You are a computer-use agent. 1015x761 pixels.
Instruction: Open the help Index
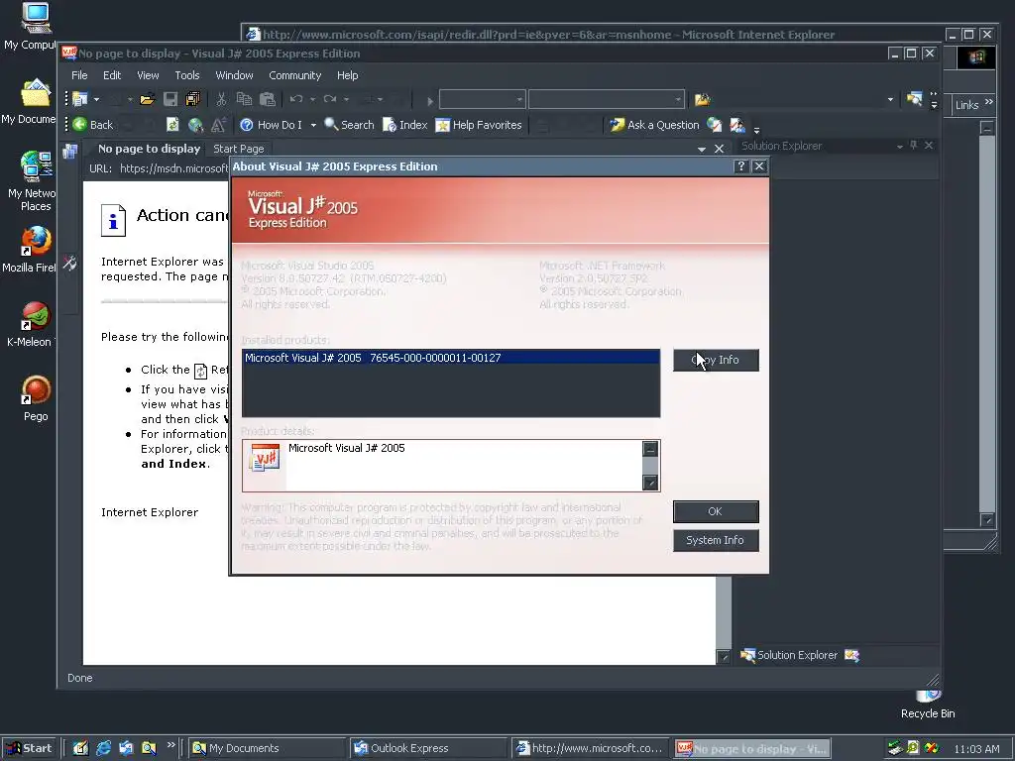click(x=405, y=125)
